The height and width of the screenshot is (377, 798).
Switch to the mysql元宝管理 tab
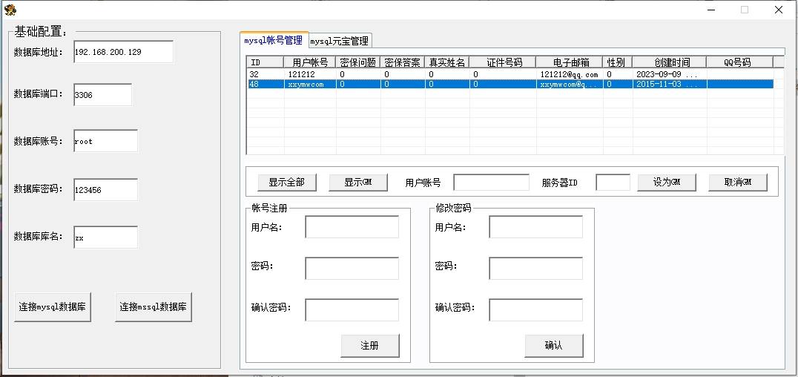[340, 41]
